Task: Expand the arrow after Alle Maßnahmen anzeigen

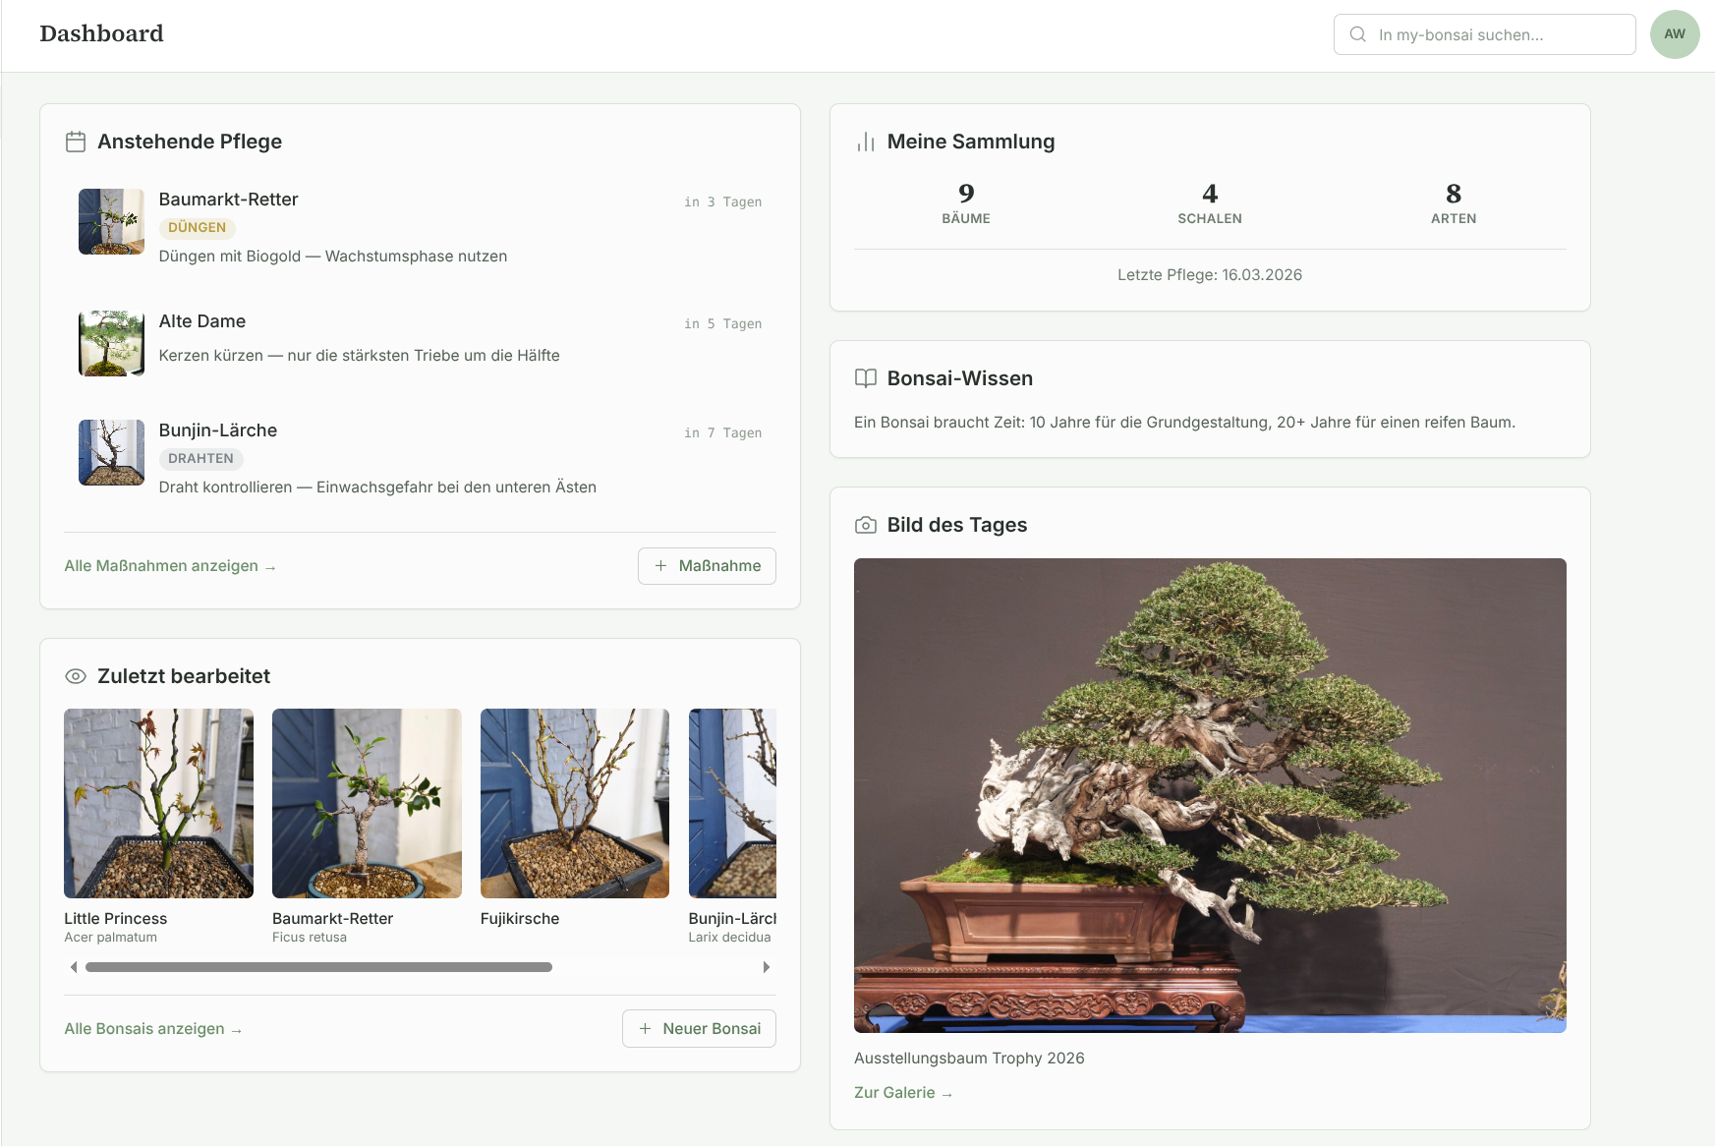Action: coord(270,566)
